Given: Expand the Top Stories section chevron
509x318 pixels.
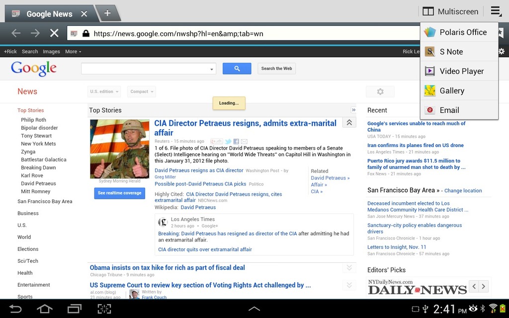Looking at the screenshot, I should coord(353,110).
